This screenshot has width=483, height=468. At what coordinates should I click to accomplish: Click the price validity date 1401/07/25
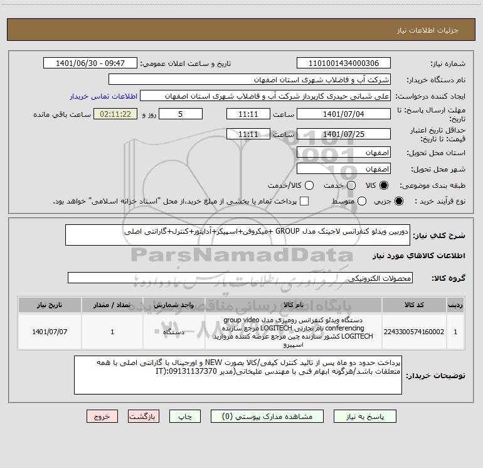pyautogui.click(x=344, y=134)
